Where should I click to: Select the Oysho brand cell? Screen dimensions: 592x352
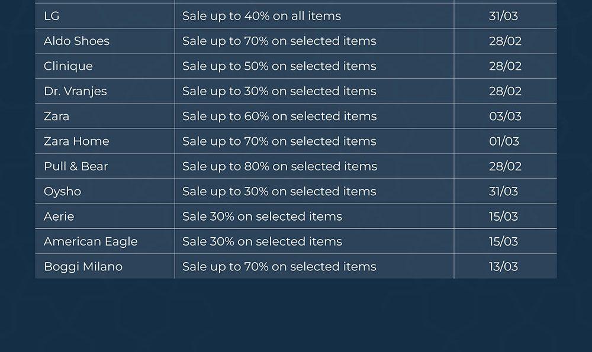(62, 192)
